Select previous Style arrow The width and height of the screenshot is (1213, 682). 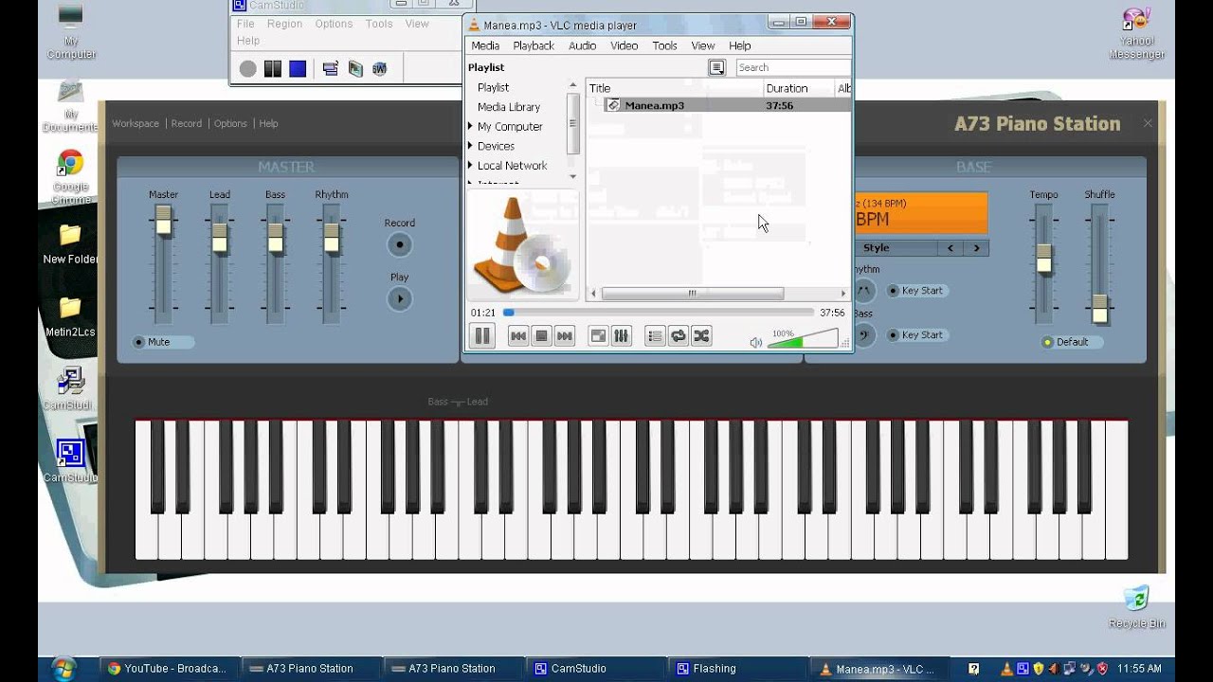(x=950, y=248)
